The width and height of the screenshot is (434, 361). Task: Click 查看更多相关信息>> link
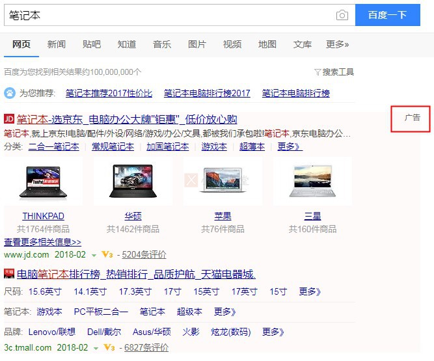[x=43, y=242]
